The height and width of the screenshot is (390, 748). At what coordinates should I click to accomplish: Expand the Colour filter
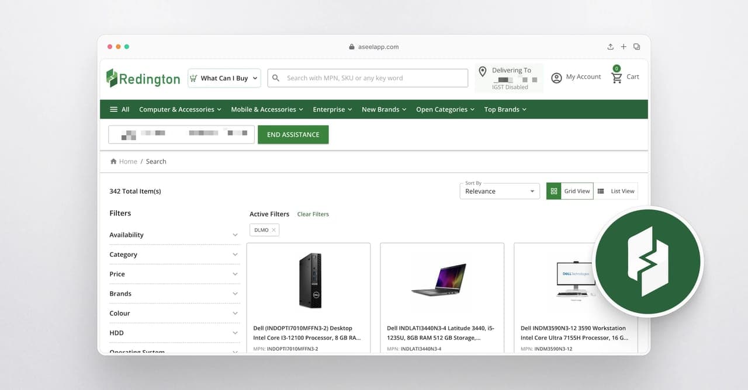175,313
